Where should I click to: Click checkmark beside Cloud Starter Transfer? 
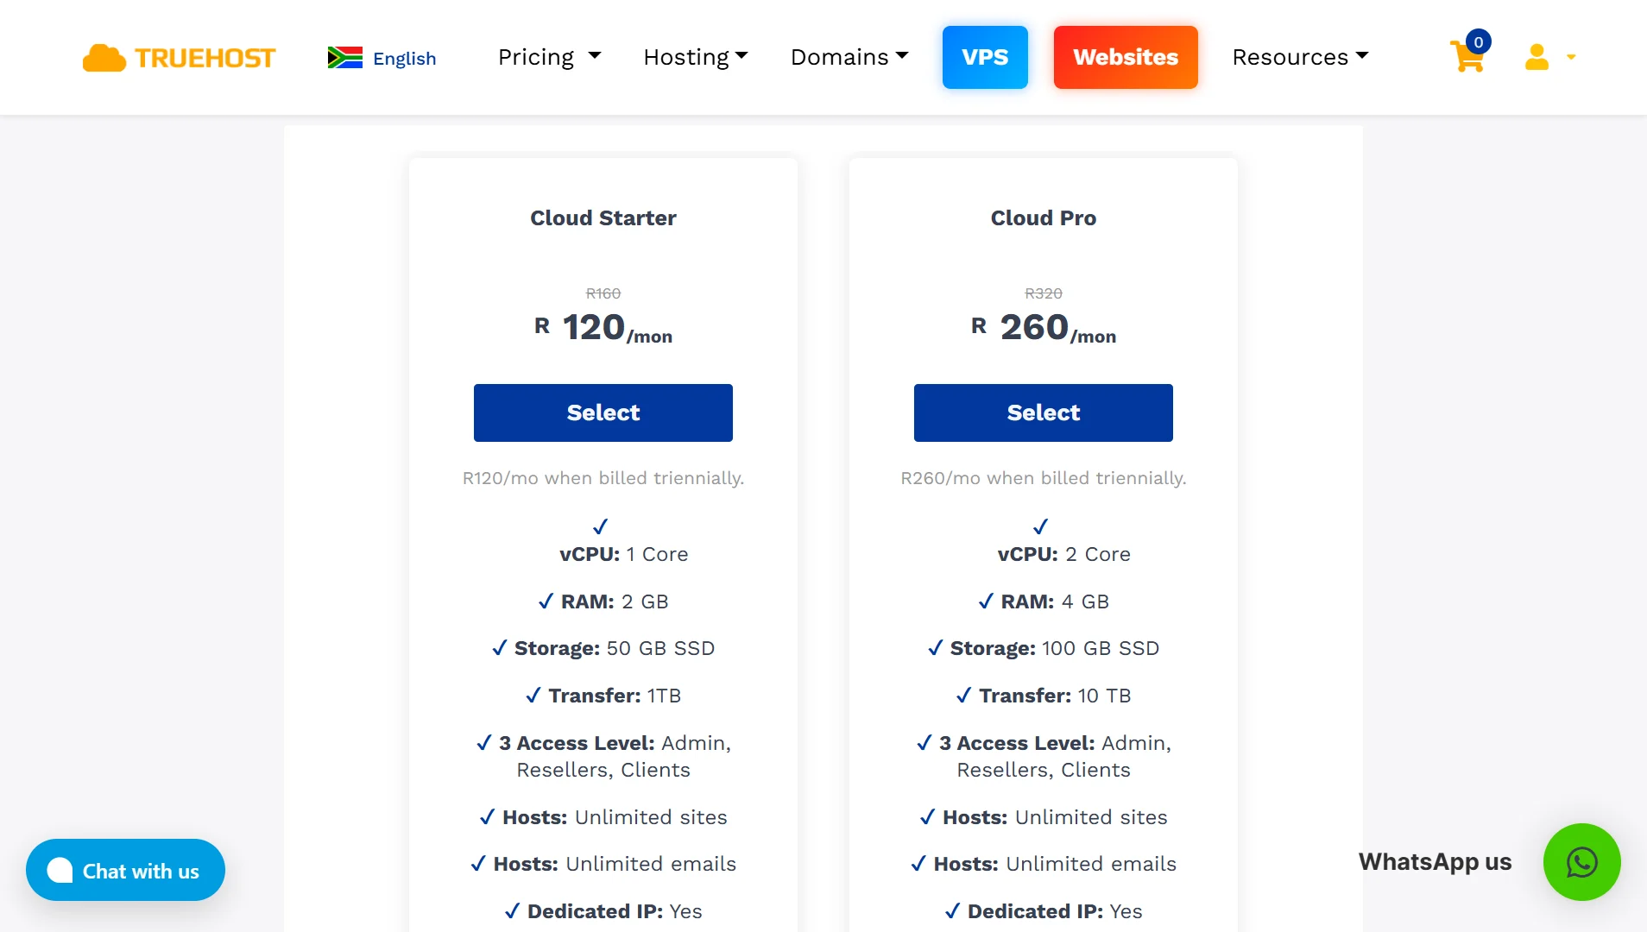[533, 696]
